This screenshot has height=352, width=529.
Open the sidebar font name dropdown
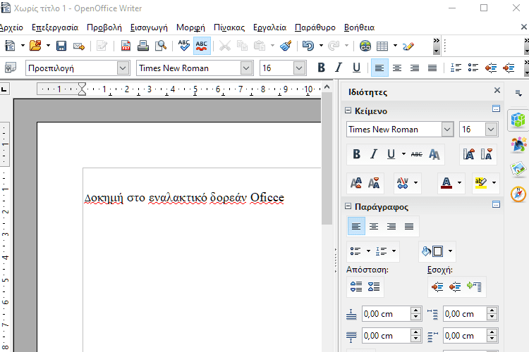pyautogui.click(x=447, y=130)
